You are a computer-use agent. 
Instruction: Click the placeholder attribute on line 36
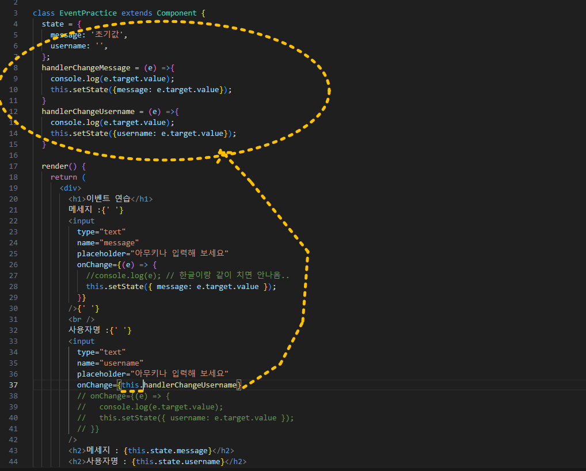pyautogui.click(x=153, y=374)
